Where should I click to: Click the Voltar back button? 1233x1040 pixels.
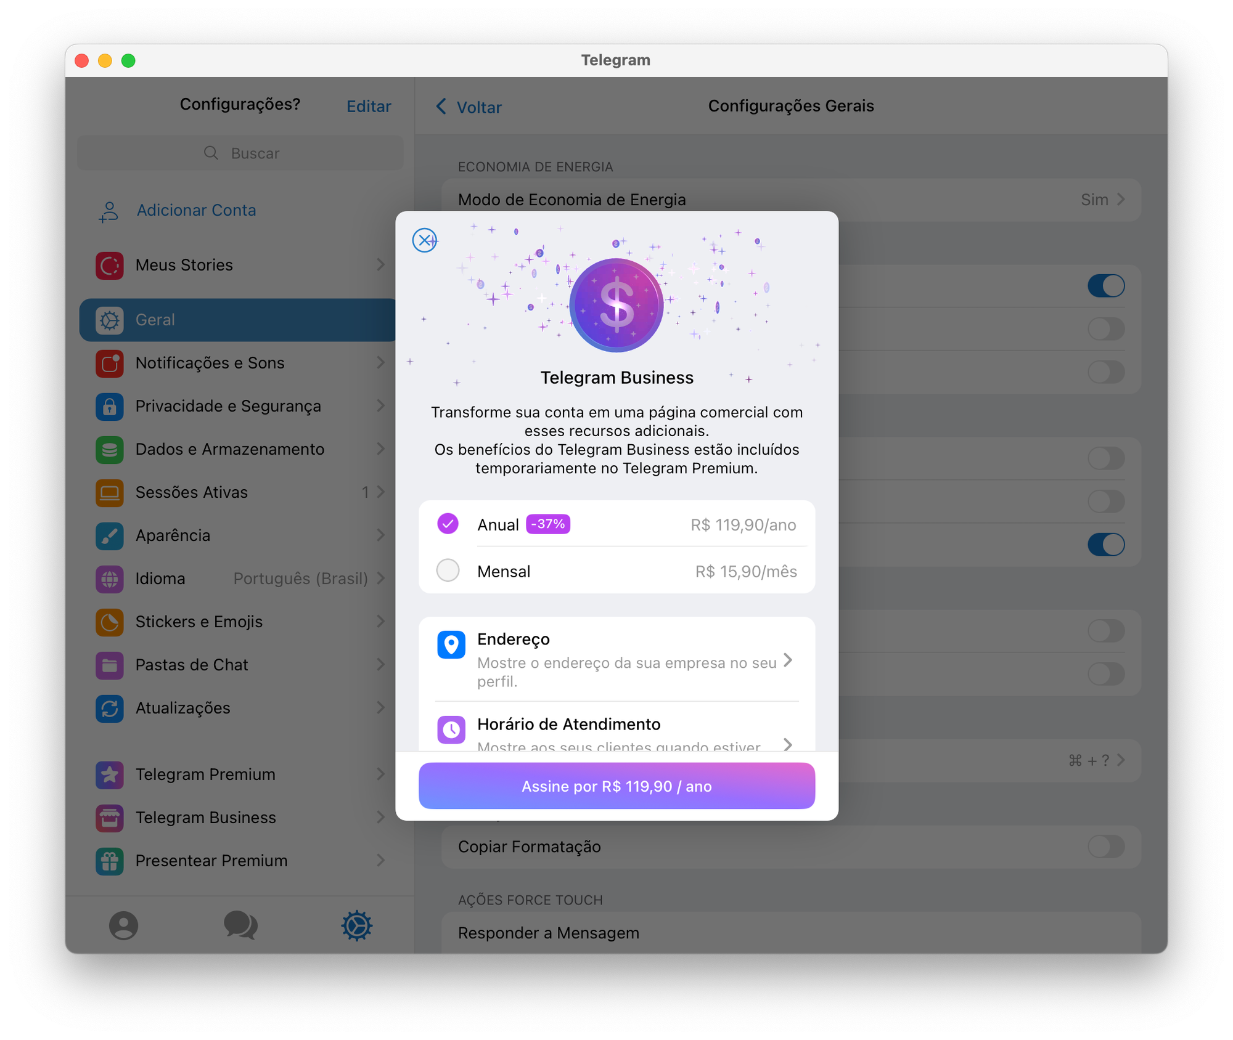pos(469,107)
